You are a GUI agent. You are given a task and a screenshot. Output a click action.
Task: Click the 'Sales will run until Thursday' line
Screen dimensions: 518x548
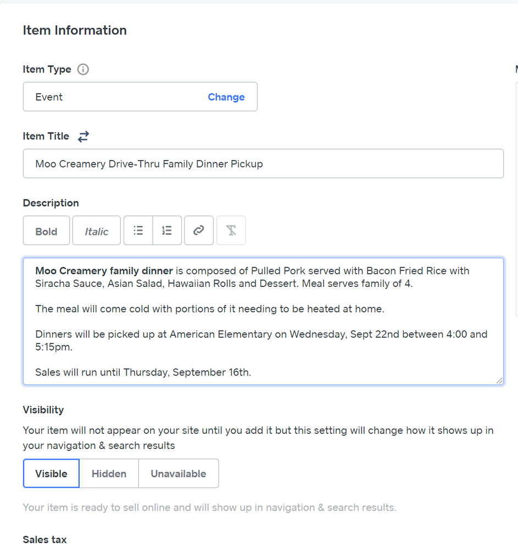pos(143,372)
